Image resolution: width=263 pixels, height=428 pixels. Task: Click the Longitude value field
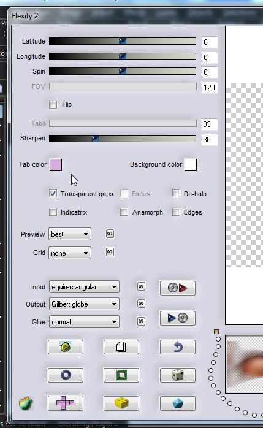pyautogui.click(x=210, y=57)
